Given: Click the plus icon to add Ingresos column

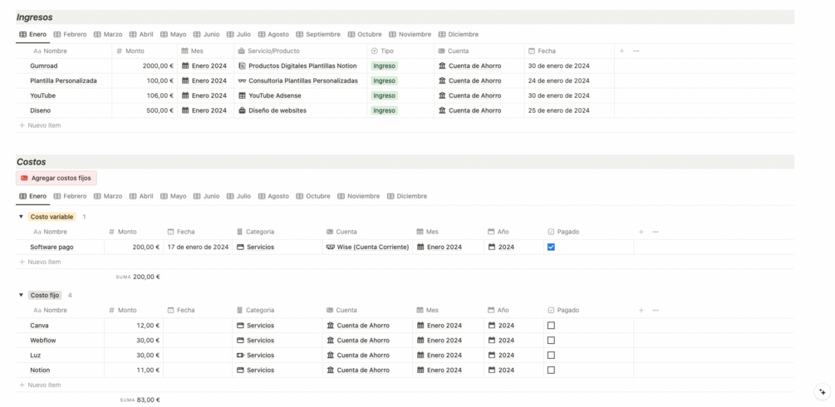Looking at the screenshot, I should coord(621,51).
